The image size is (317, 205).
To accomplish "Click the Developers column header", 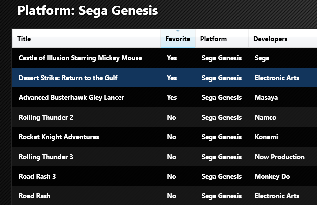I will pos(283,39).
